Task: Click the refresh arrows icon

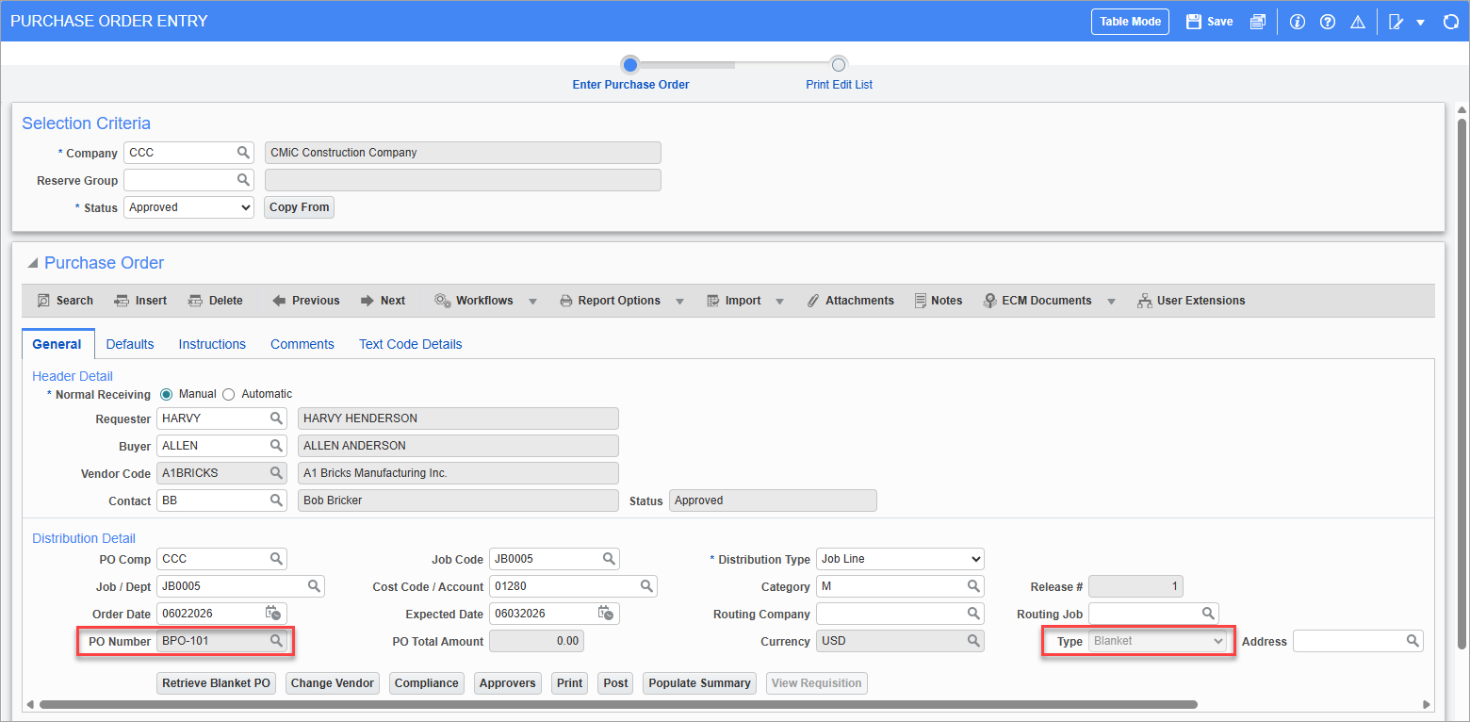Action: click(1451, 22)
